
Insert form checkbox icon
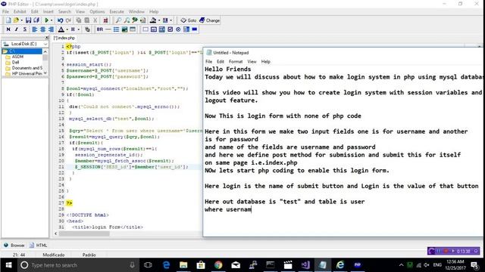tap(170, 29)
